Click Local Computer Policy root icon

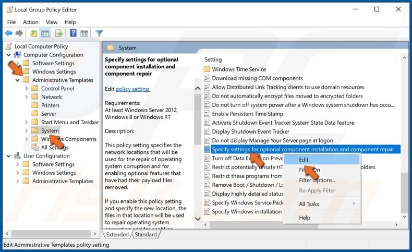tap(9, 46)
